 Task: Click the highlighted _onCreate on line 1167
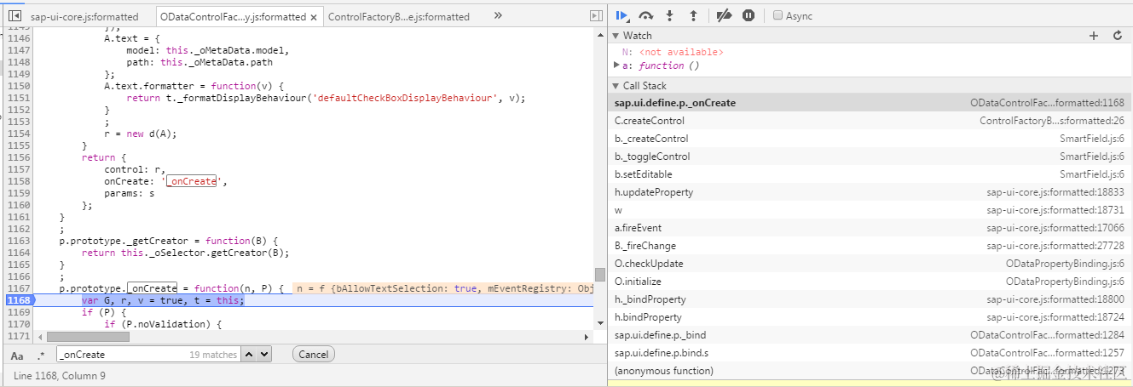(x=153, y=288)
